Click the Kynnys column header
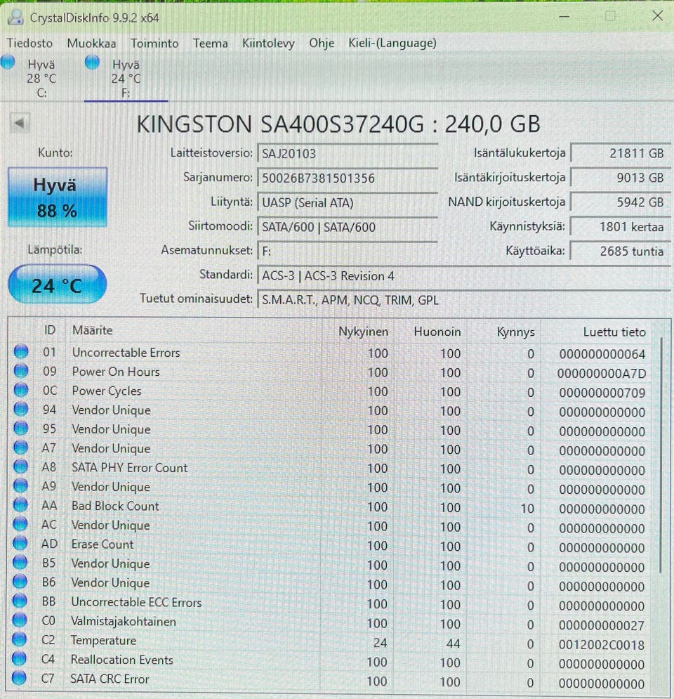The height and width of the screenshot is (699, 674). coord(504,332)
